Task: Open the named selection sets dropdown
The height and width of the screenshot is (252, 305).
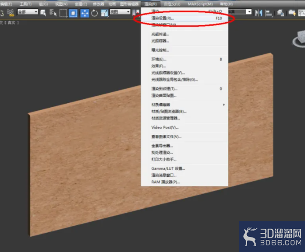Action: 240,12
